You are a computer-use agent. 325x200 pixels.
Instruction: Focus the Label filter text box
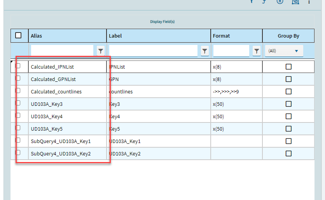[x=153, y=51]
